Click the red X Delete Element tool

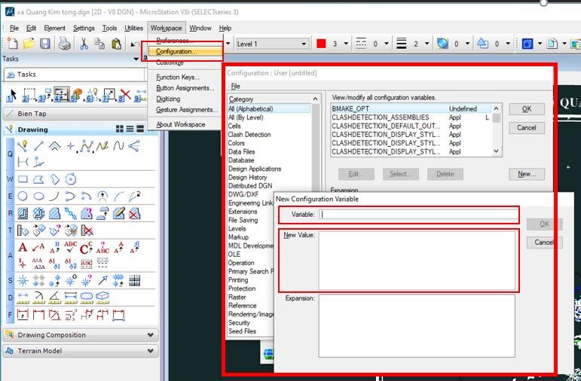[x=87, y=230]
